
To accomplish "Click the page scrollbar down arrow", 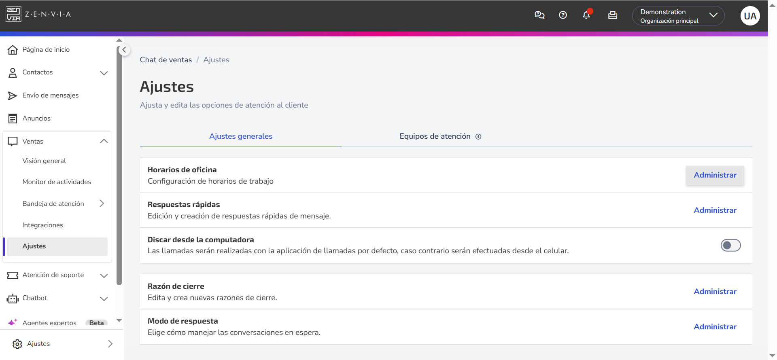I will click(x=772, y=356).
